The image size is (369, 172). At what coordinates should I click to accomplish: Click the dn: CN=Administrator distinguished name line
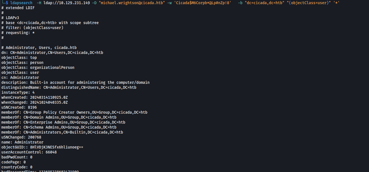[52, 53]
